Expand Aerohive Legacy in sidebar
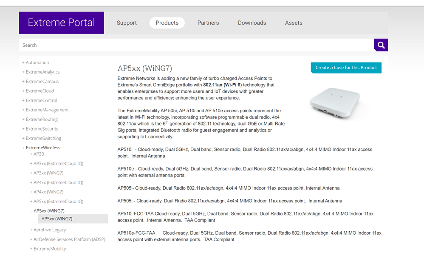This screenshot has width=424, height=253. click(48, 230)
